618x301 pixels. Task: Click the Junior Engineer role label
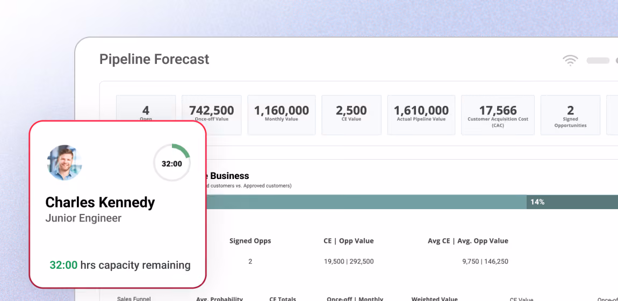[x=83, y=218]
